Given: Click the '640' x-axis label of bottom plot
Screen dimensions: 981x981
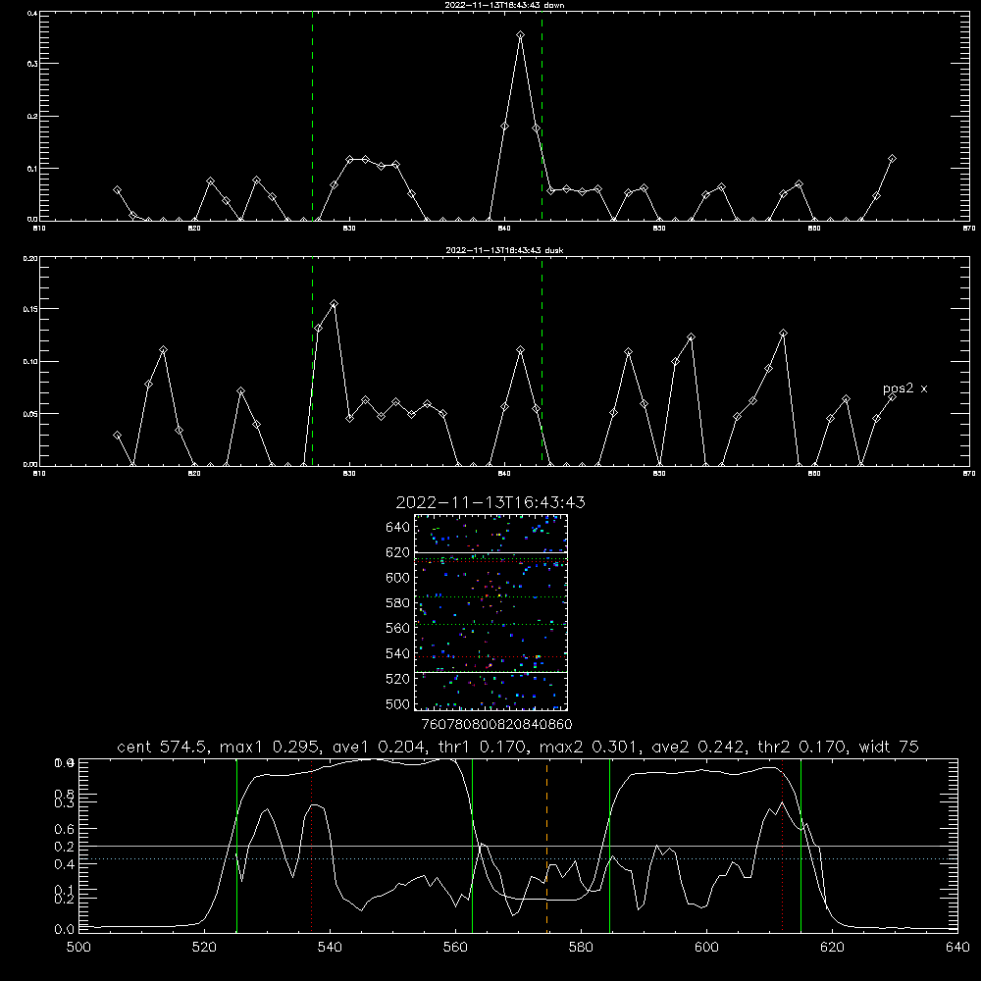Looking at the screenshot, I should point(957,948).
